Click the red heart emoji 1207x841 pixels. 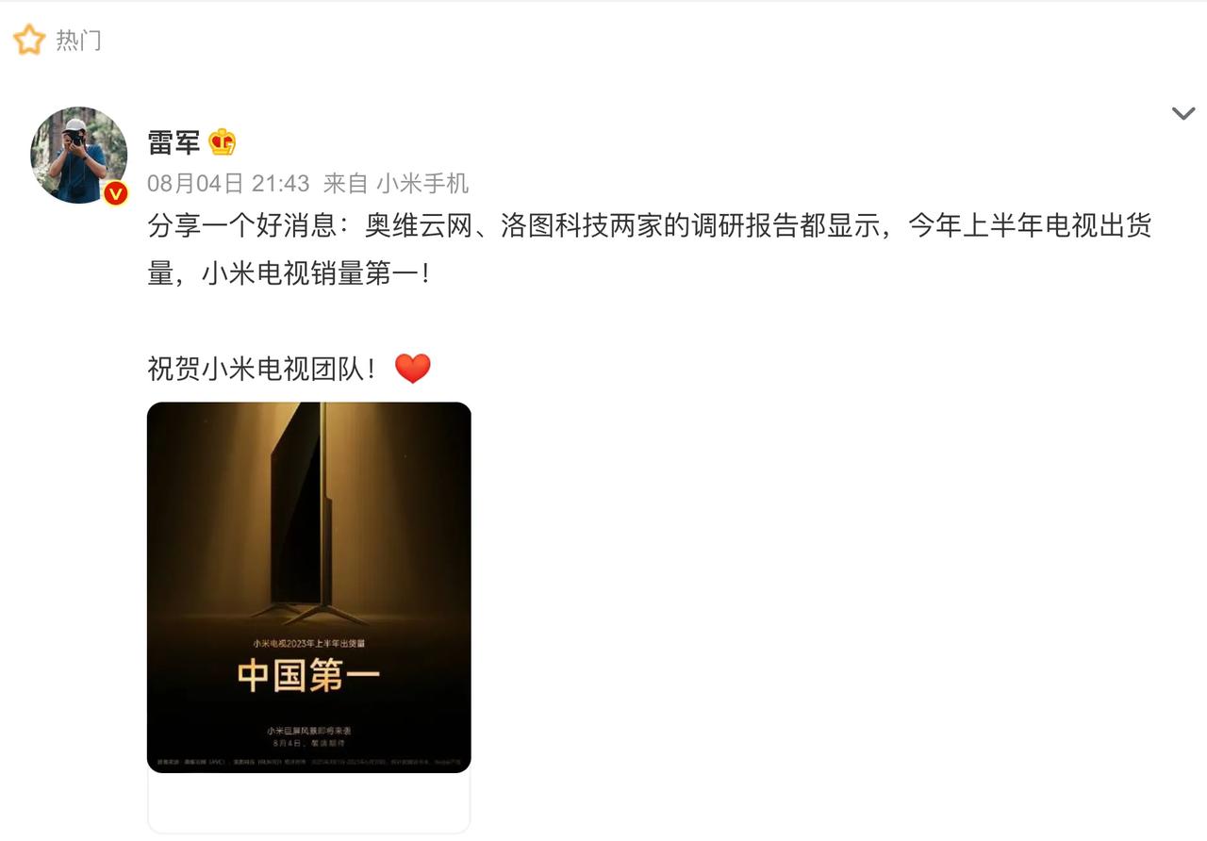pos(412,368)
